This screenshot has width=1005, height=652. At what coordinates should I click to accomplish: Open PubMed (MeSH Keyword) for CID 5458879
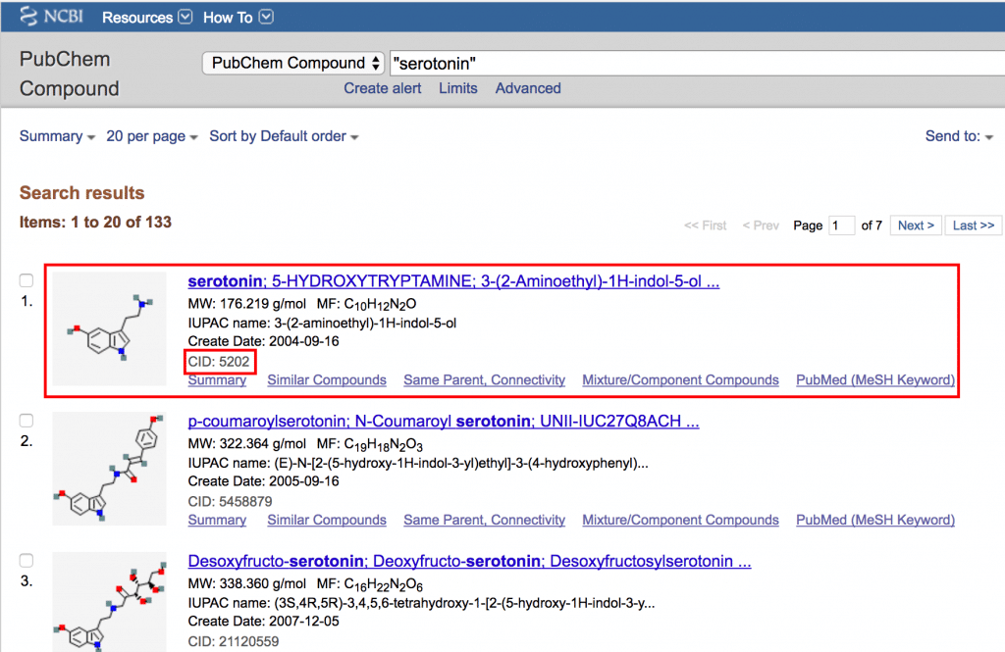875,520
